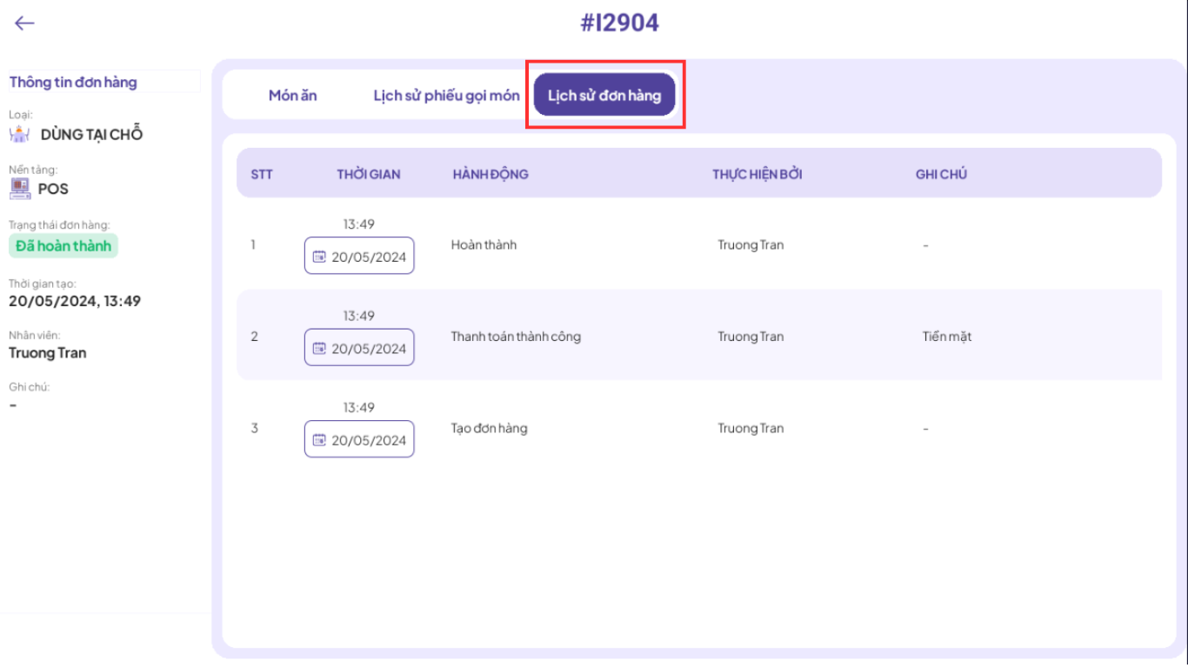The width and height of the screenshot is (1188, 668).
Task: Click calendar icon in the Tạo đơn hàng row
Action: click(319, 440)
